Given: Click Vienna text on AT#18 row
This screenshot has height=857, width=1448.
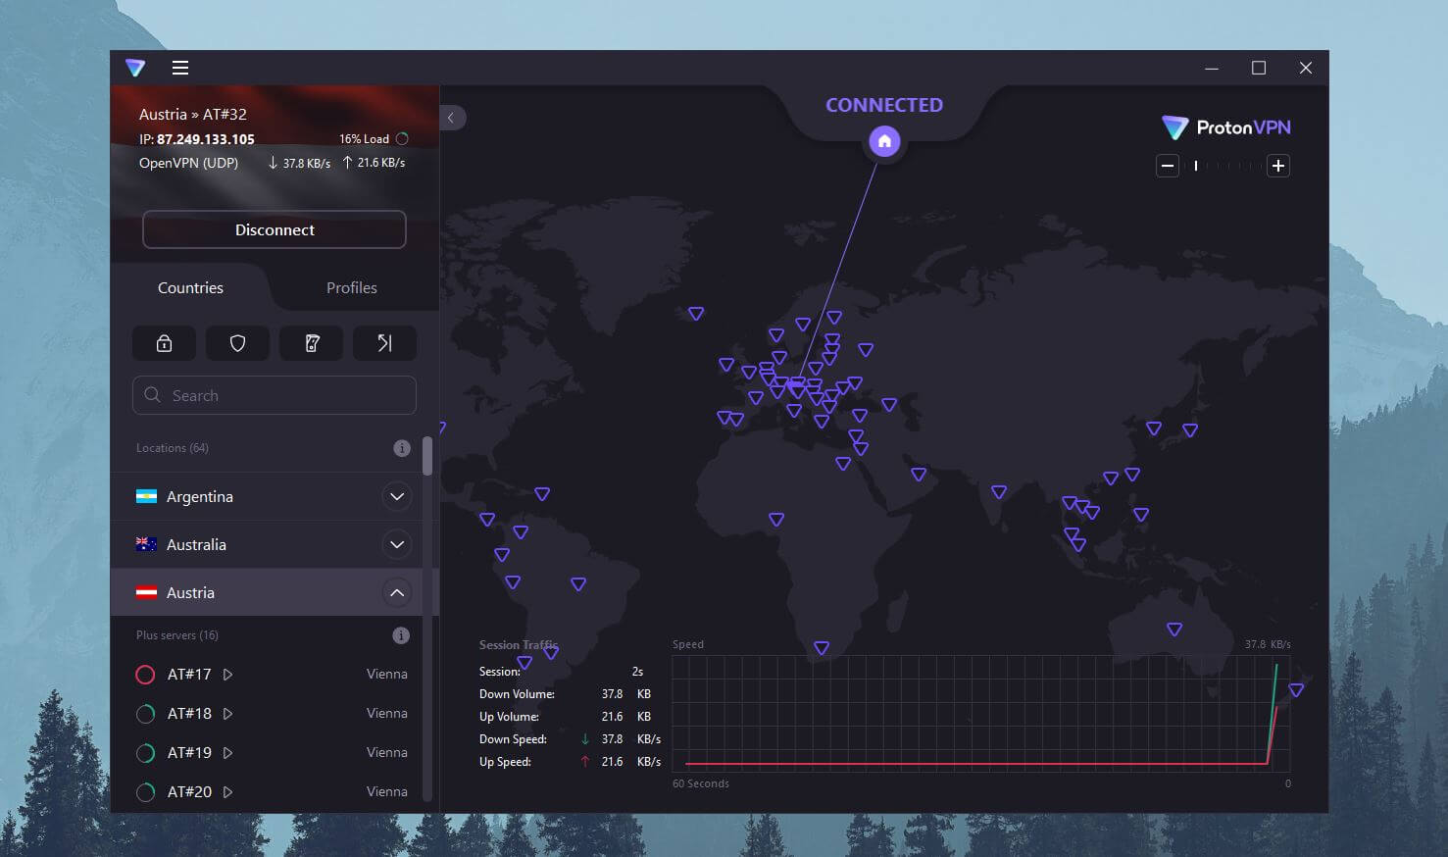Looking at the screenshot, I should [x=387, y=714].
